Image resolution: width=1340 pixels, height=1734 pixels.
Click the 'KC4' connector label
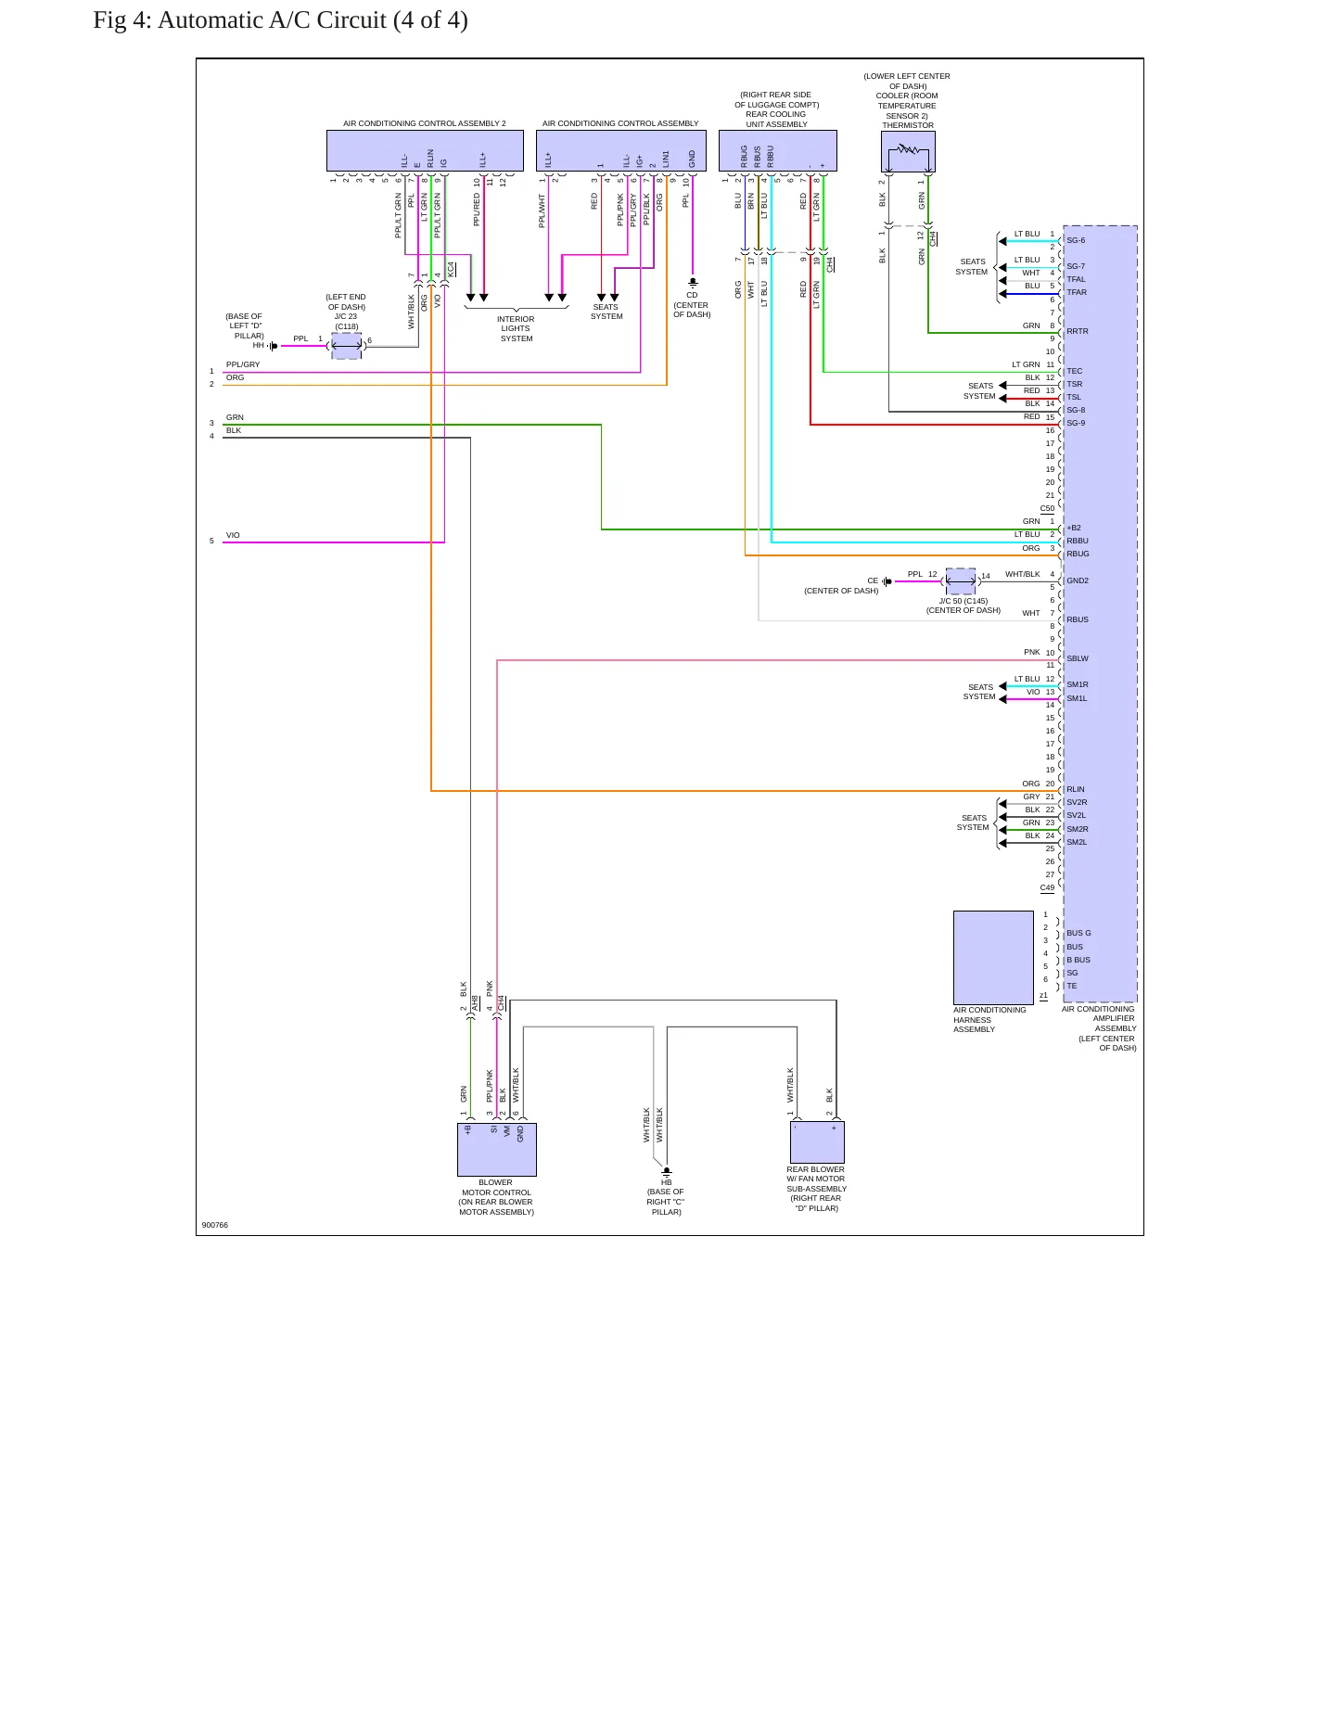(x=452, y=269)
